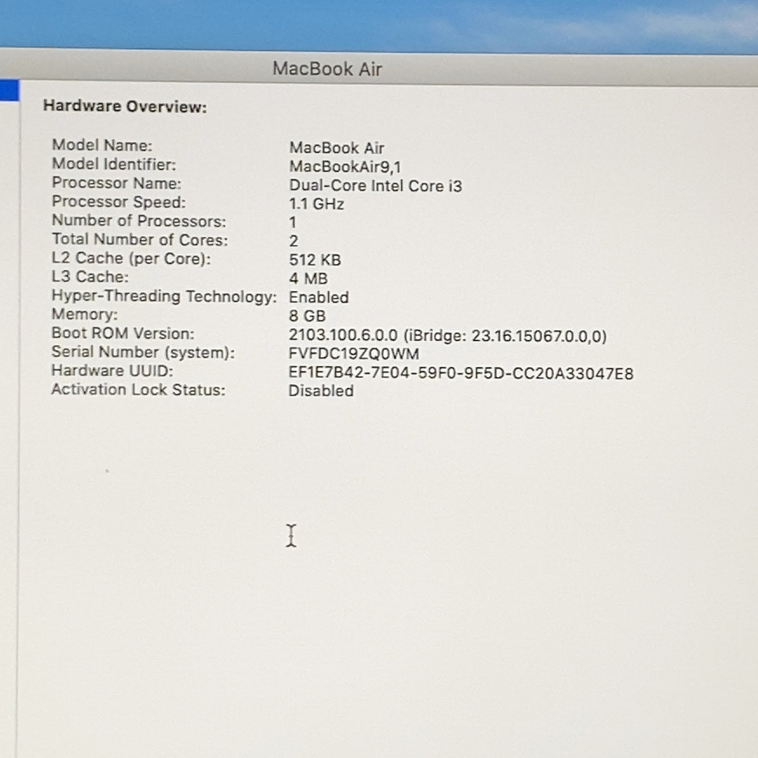
Task: Select the Boot ROM Version label
Action: [123, 333]
